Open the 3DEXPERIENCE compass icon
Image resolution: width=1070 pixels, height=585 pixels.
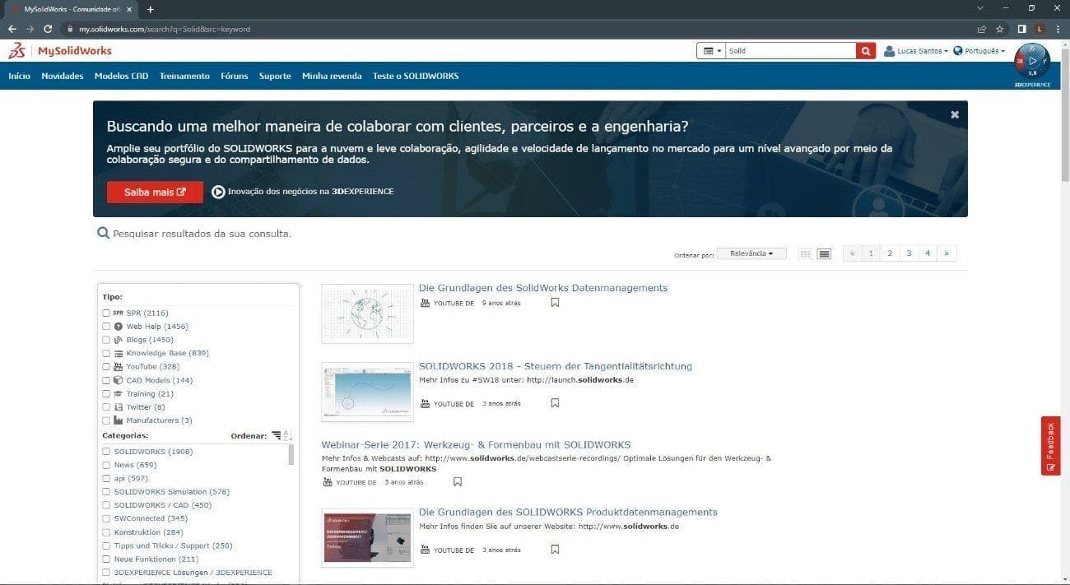[x=1032, y=63]
